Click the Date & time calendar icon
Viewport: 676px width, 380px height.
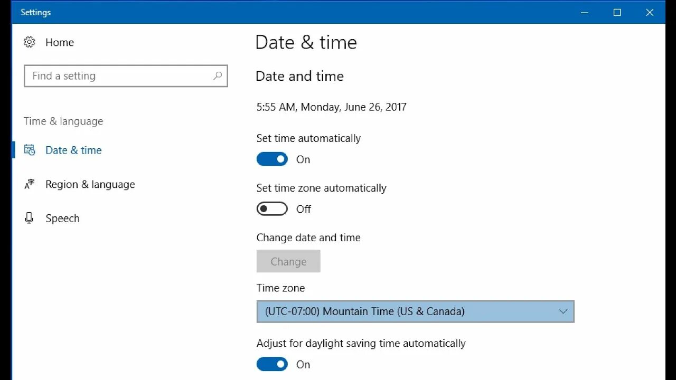[30, 150]
